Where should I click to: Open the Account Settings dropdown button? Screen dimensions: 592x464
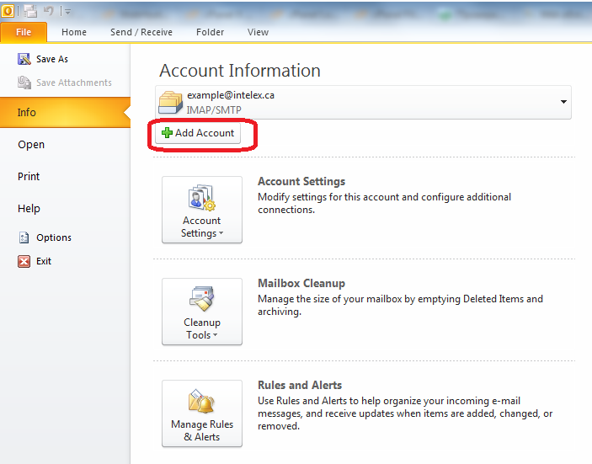click(x=202, y=210)
